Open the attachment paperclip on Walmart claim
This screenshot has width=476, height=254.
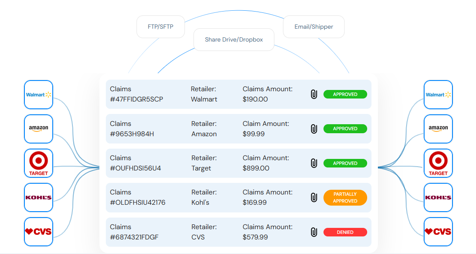314,94
